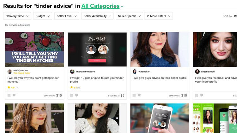This screenshot has width=237, height=133.
Task: Open the +1 More Filters menu
Action: [158, 16]
